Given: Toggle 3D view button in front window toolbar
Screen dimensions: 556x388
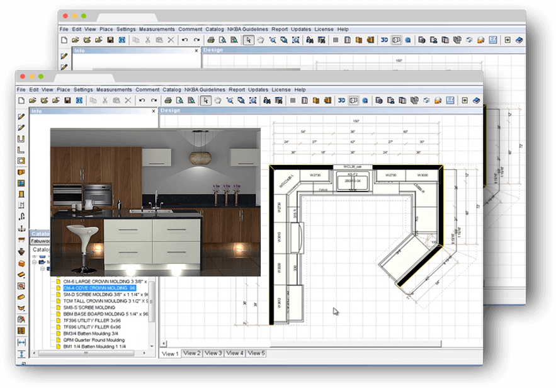Looking at the screenshot, I should coord(342,100).
